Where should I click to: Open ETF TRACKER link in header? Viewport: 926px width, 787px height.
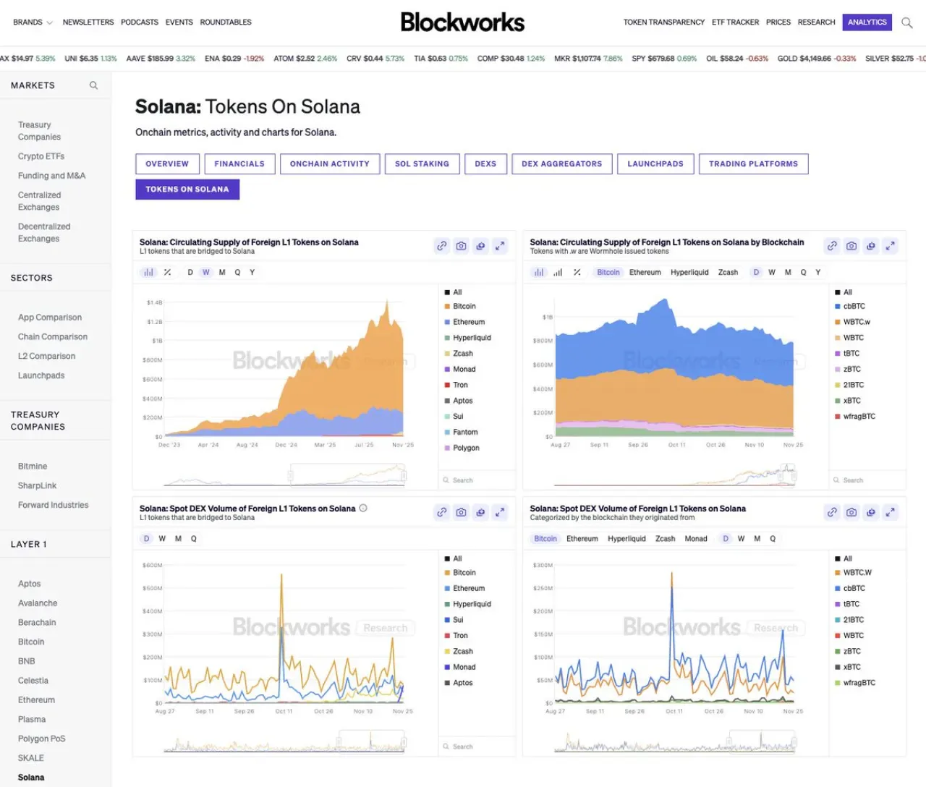pyautogui.click(x=735, y=22)
